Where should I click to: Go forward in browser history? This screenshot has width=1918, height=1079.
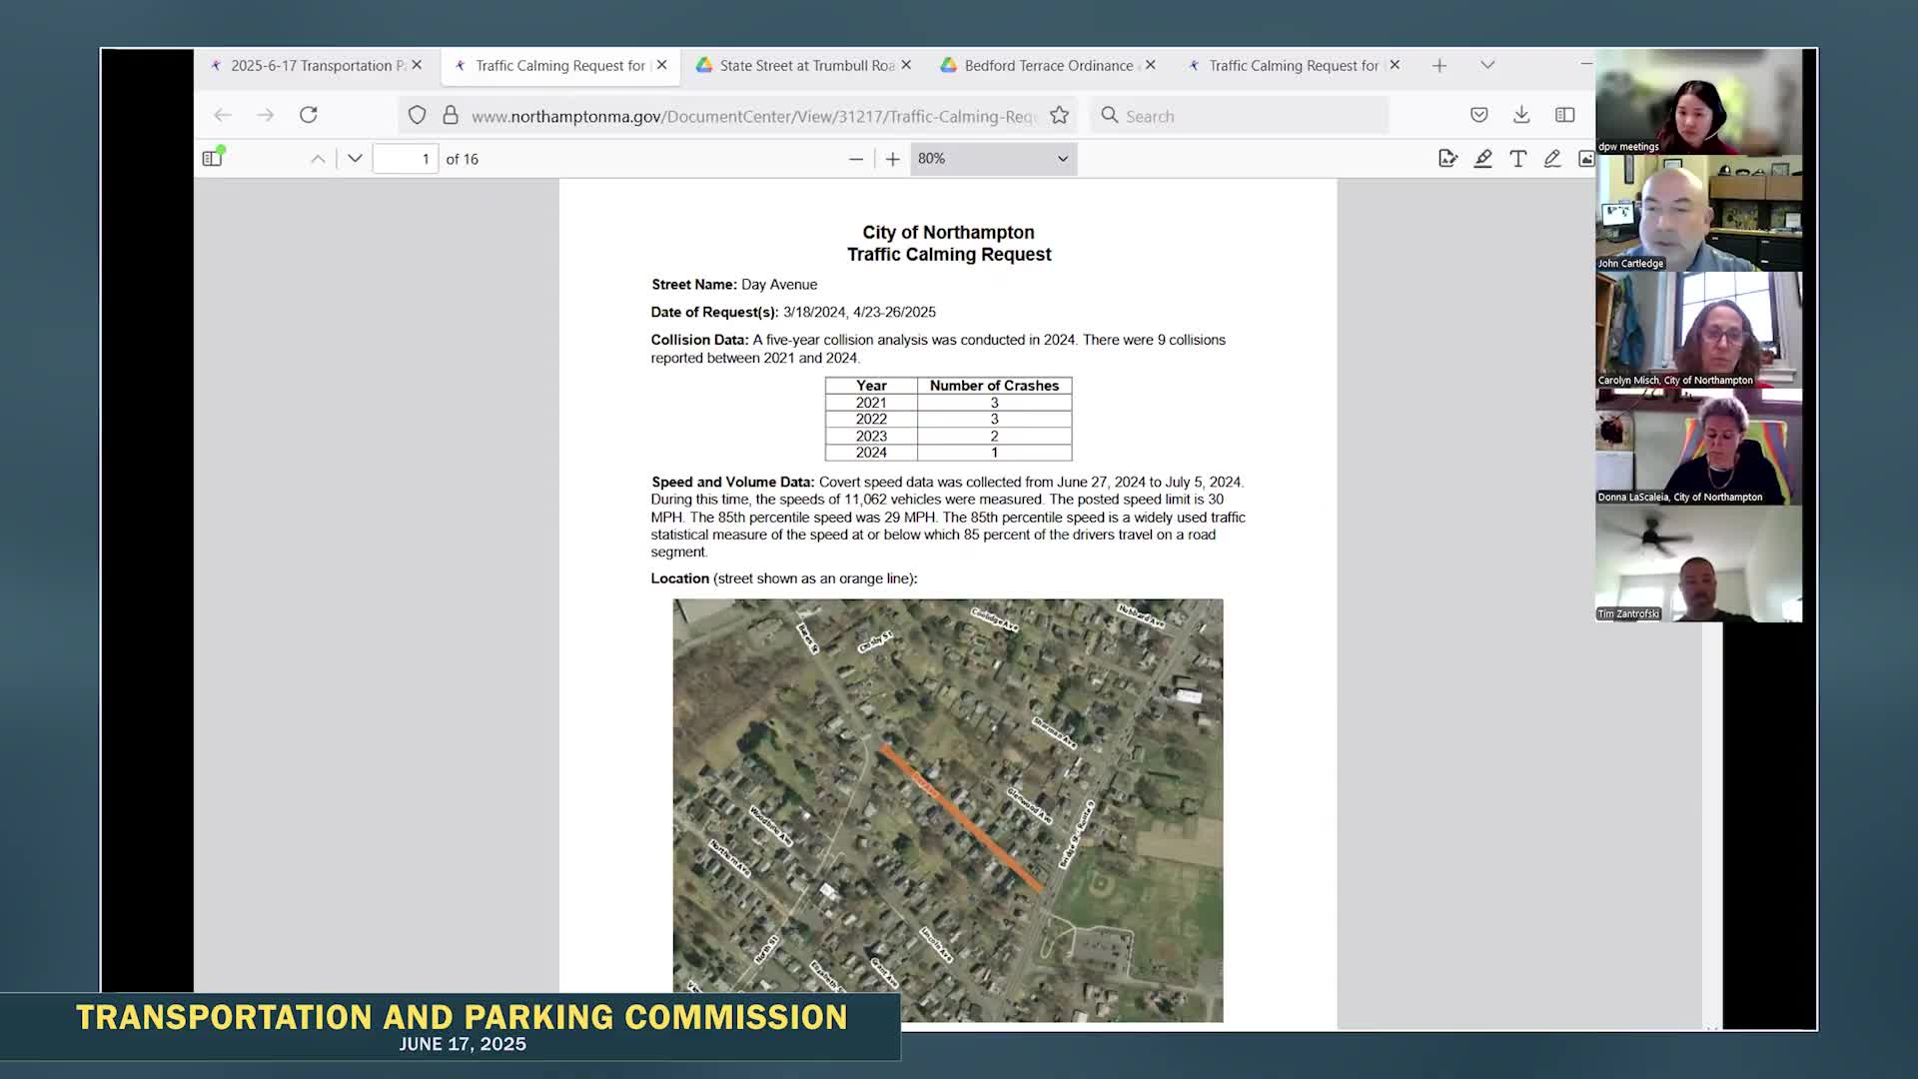coord(266,116)
